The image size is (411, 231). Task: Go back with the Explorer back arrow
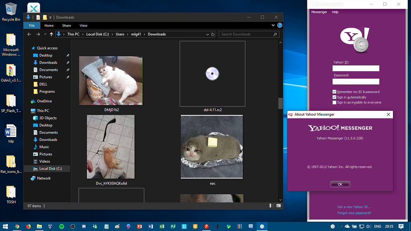coord(29,34)
